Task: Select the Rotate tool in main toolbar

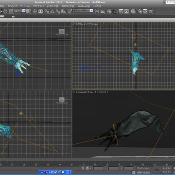Action: [5, 11]
